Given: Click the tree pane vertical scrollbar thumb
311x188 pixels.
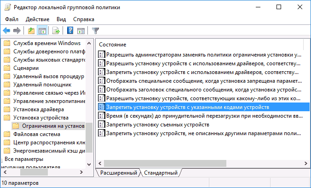Looking at the screenshot, I should pos(89,138).
